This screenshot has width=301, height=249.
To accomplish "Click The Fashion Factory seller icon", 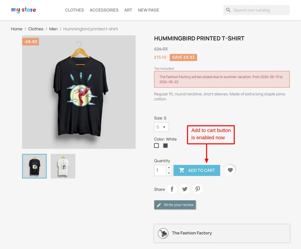I will coord(163,233).
